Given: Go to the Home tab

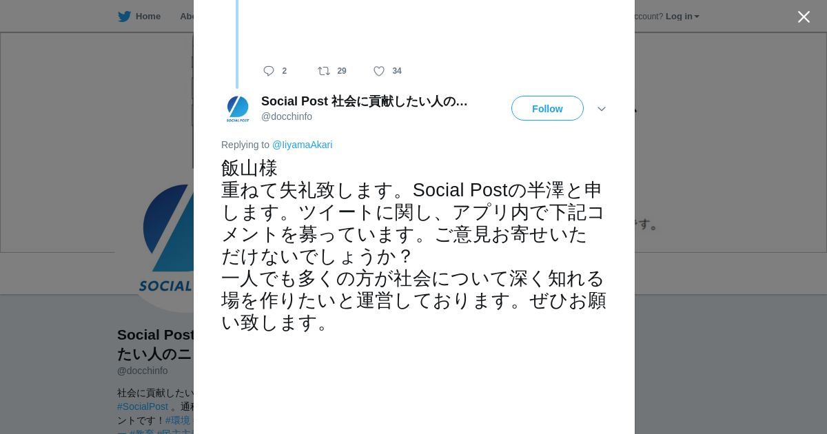Looking at the screenshot, I should (x=147, y=17).
